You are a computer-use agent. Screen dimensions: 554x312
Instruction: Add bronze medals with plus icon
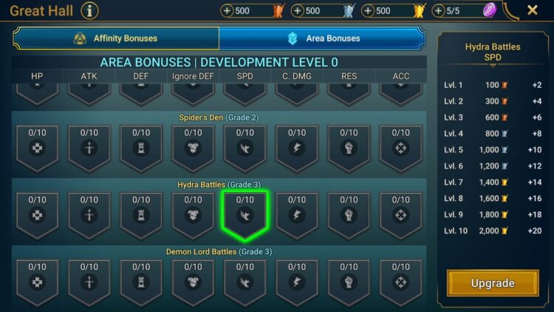pyautogui.click(x=227, y=11)
